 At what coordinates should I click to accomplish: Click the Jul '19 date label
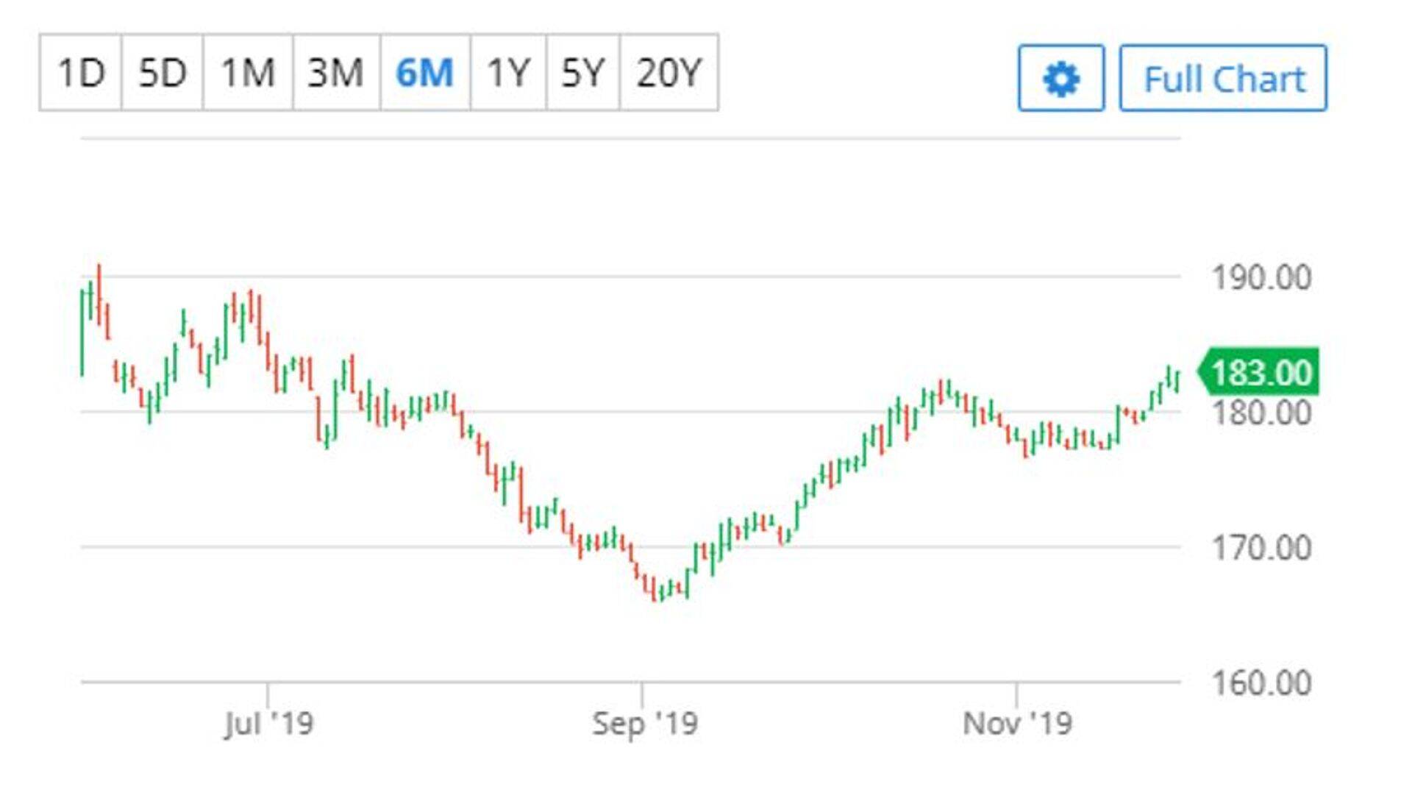[x=268, y=724]
